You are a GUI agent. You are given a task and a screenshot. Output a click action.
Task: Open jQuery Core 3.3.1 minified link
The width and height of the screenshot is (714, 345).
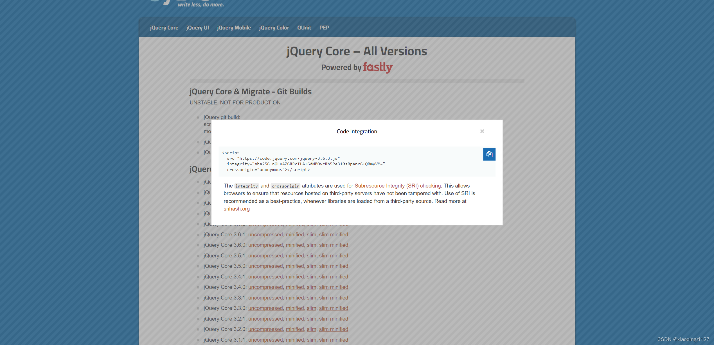295,298
